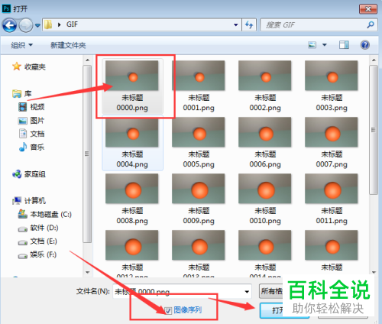Close the 打开 dialog window
382x324 pixels.
[368, 9]
